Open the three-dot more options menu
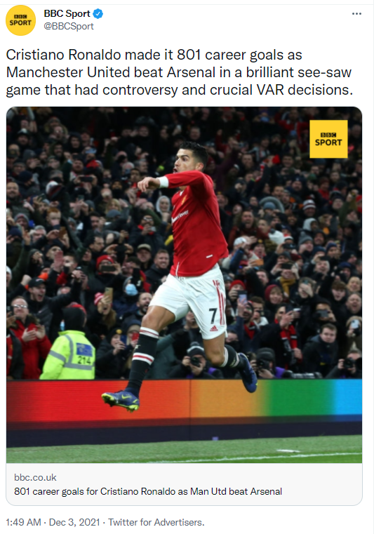374x534 pixels. (356, 13)
